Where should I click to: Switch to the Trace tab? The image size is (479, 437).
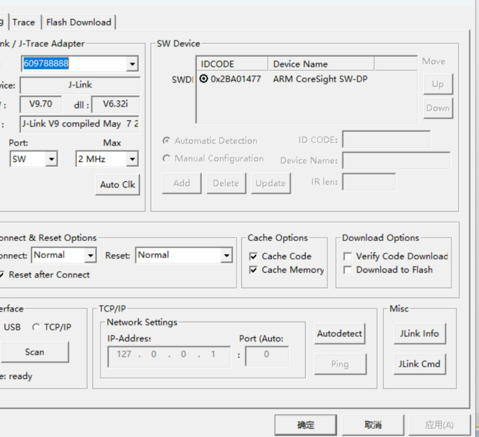tap(24, 22)
